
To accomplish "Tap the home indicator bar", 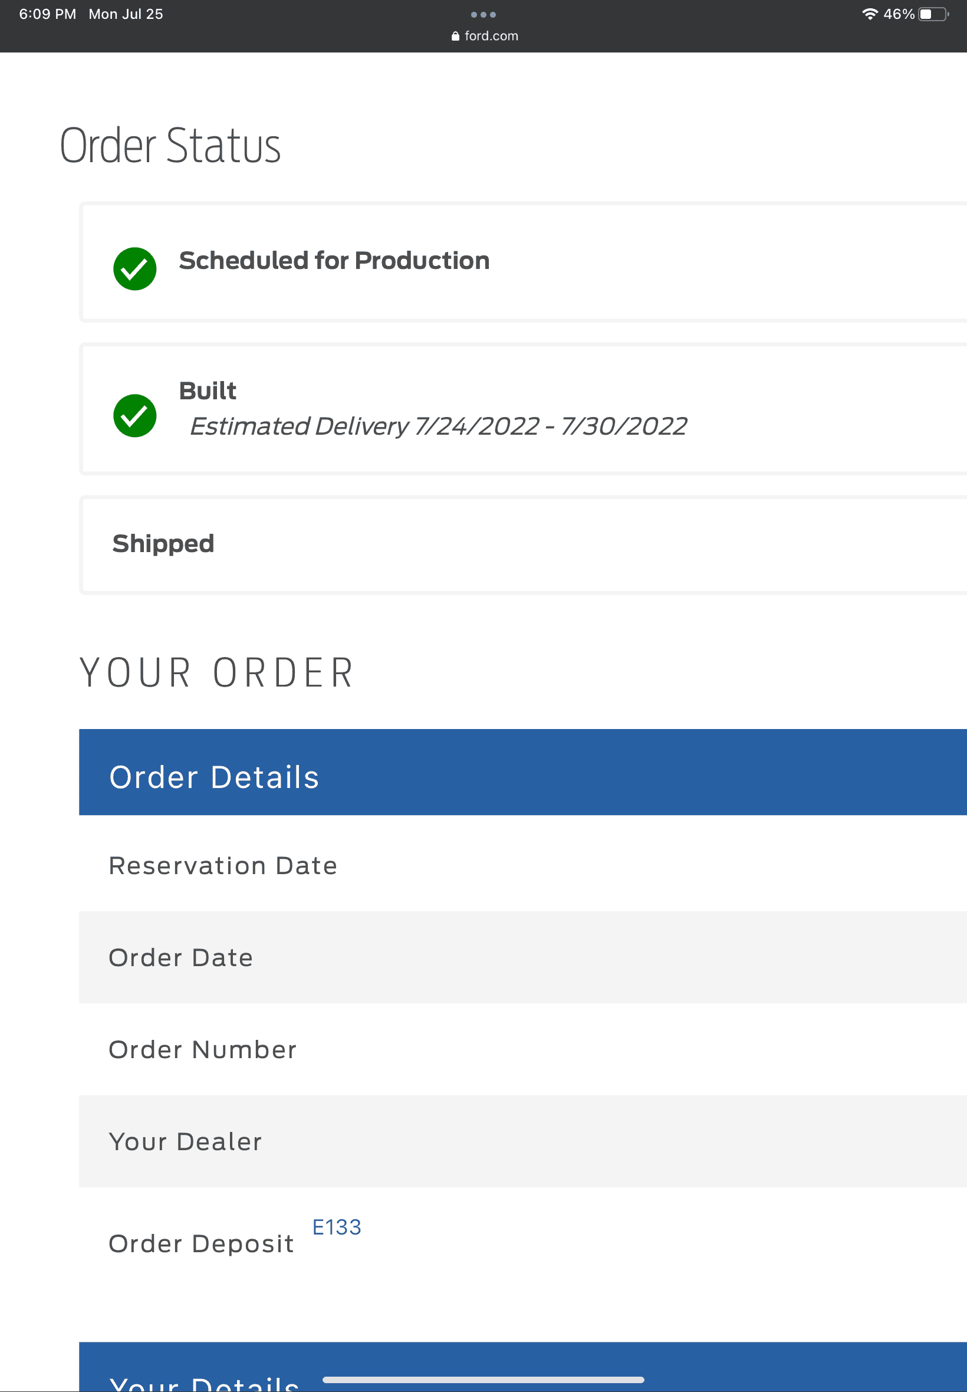I will (483, 1380).
